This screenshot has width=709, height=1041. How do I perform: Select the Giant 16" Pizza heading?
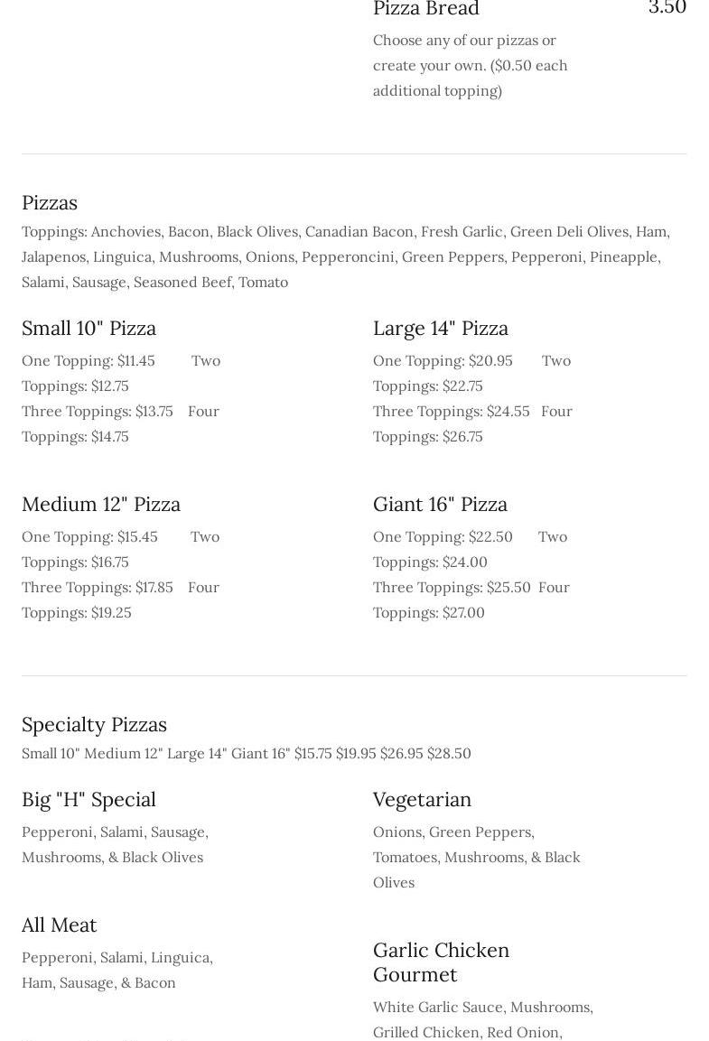[440, 504]
